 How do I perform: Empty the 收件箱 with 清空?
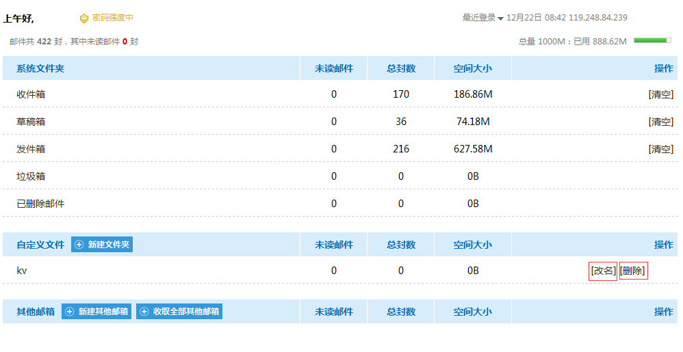[x=660, y=94]
